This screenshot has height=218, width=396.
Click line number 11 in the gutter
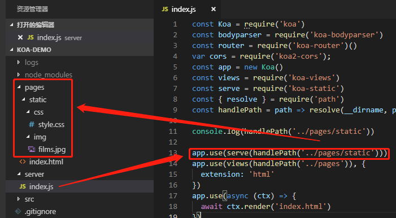pyautogui.click(x=173, y=132)
